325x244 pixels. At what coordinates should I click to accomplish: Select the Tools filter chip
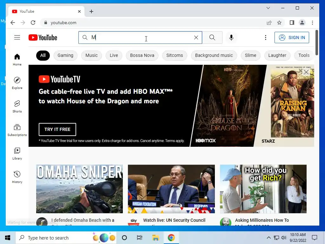(304, 55)
